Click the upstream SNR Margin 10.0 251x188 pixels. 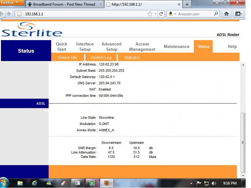pyautogui.click(x=136, y=148)
